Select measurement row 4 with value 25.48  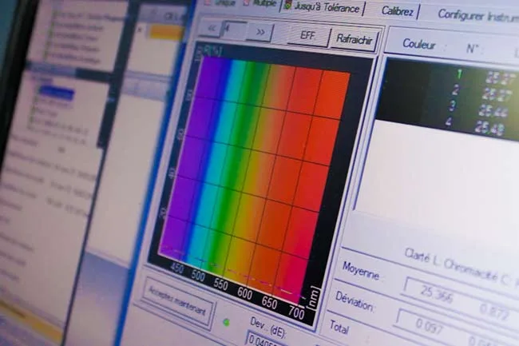[449, 123]
